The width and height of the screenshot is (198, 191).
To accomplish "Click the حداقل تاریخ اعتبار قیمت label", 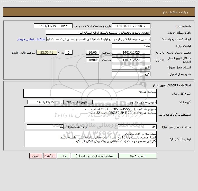I will coord(179,60).
